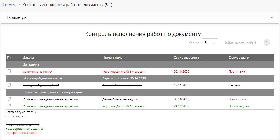This screenshot has height=140, width=280.
Task: Open the strikethrough Исходящий договор № 10 task
Action: tap(41, 86)
